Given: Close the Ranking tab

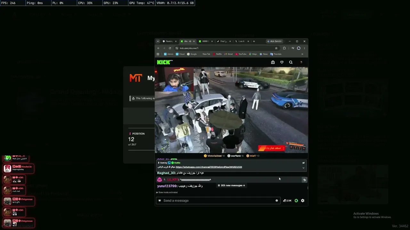Looking at the screenshot, I should 176,41.
